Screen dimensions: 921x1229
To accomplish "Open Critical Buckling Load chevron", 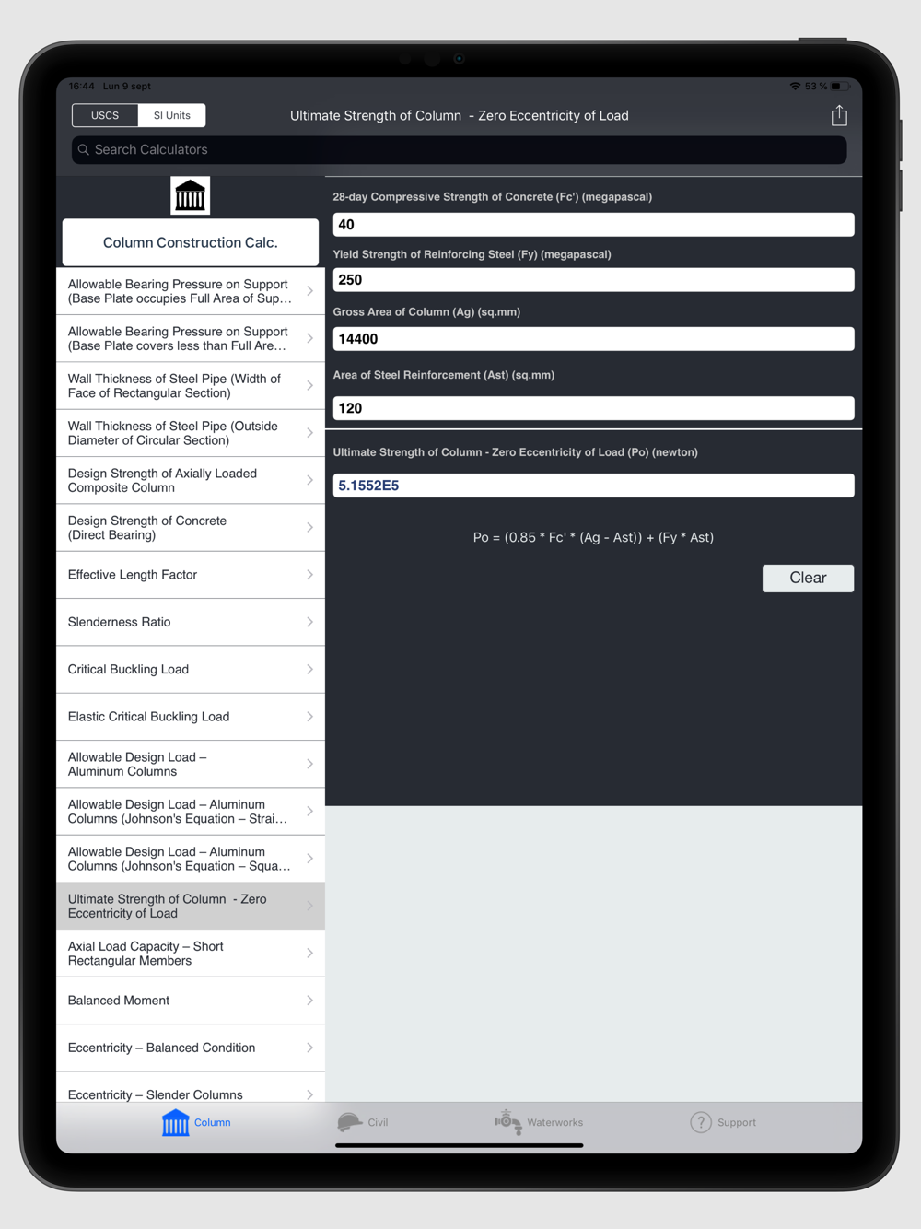I will pyautogui.click(x=309, y=670).
